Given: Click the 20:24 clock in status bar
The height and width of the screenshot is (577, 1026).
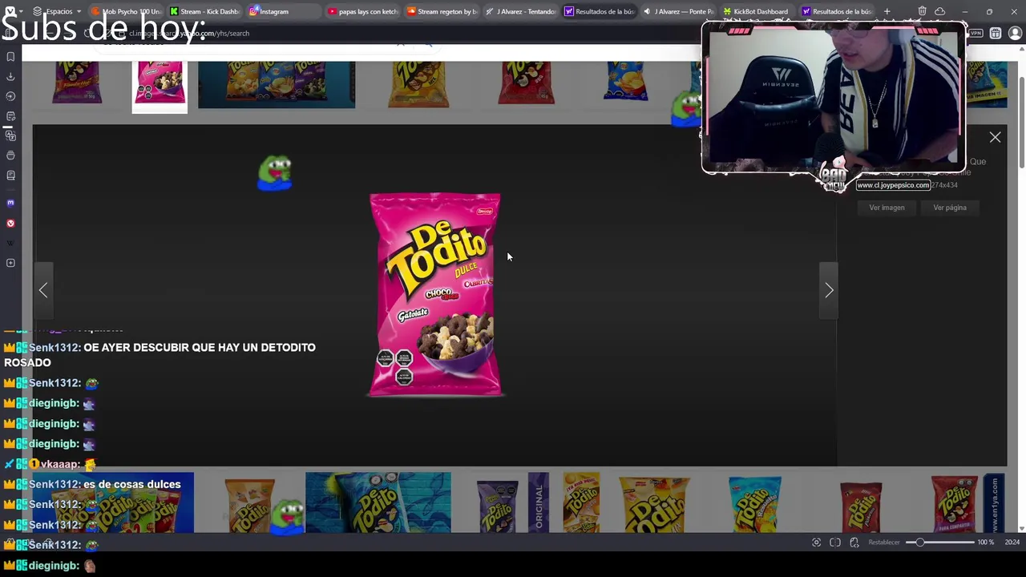Looking at the screenshot, I should coord(1012,543).
